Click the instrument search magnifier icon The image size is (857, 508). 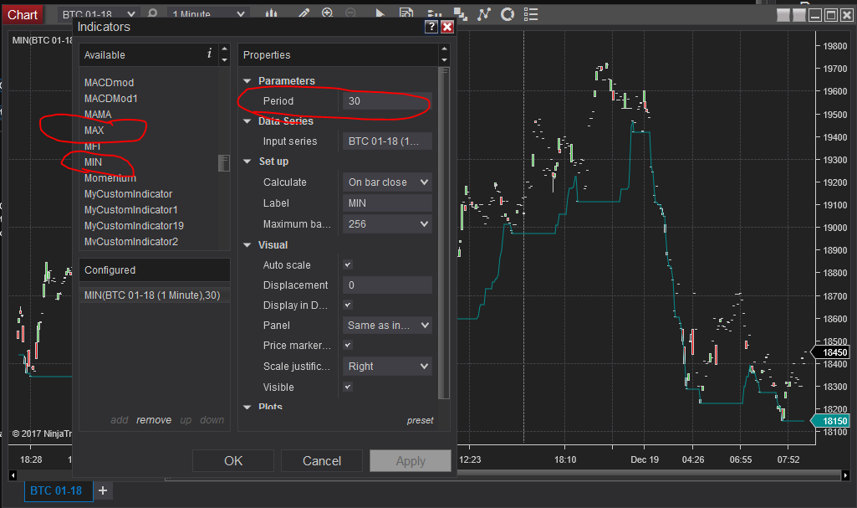click(x=152, y=14)
